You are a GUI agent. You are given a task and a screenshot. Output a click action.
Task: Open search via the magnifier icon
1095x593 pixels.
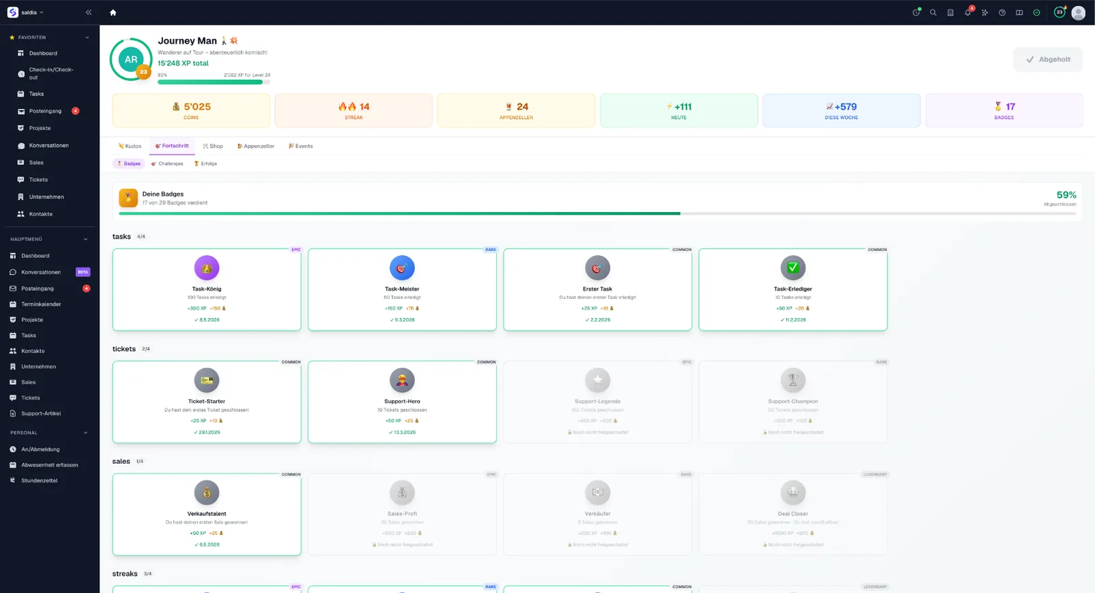[933, 12]
